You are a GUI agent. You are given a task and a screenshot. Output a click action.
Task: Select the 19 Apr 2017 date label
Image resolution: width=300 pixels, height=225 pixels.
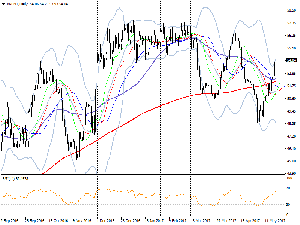pos(250,221)
